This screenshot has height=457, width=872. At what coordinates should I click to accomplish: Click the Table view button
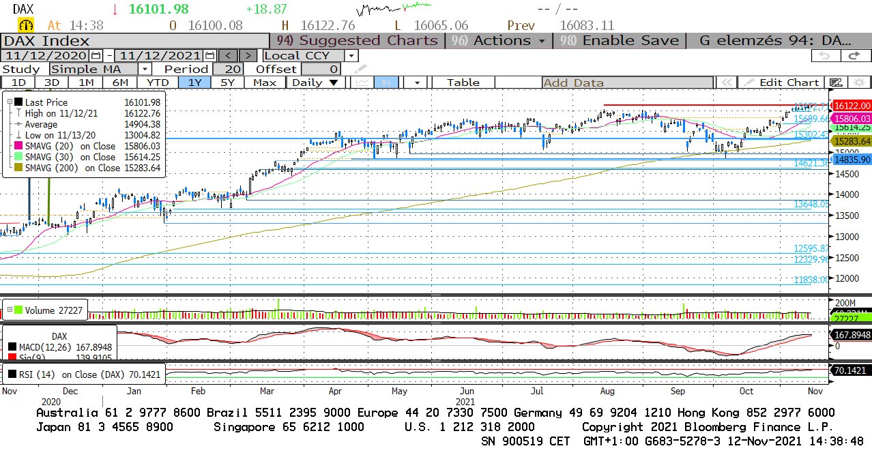click(463, 83)
